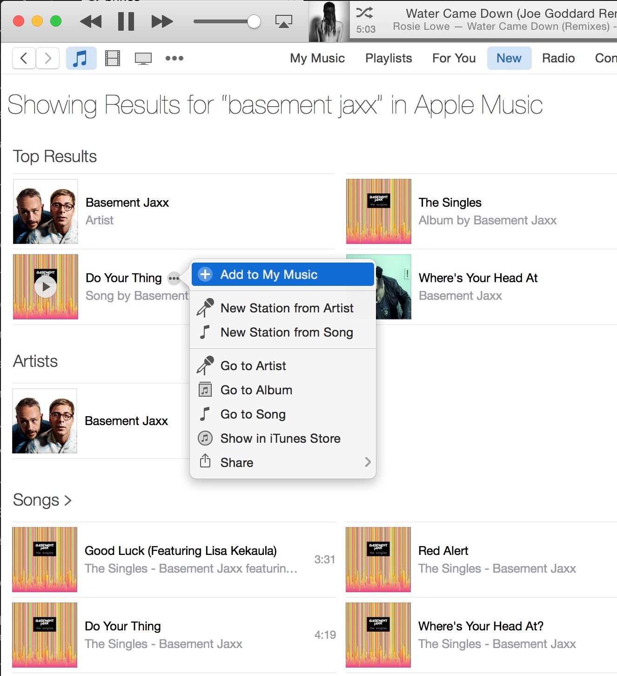Image resolution: width=617 pixels, height=676 pixels.
Task: Select Do Your Thing in Songs list
Action: (x=123, y=626)
